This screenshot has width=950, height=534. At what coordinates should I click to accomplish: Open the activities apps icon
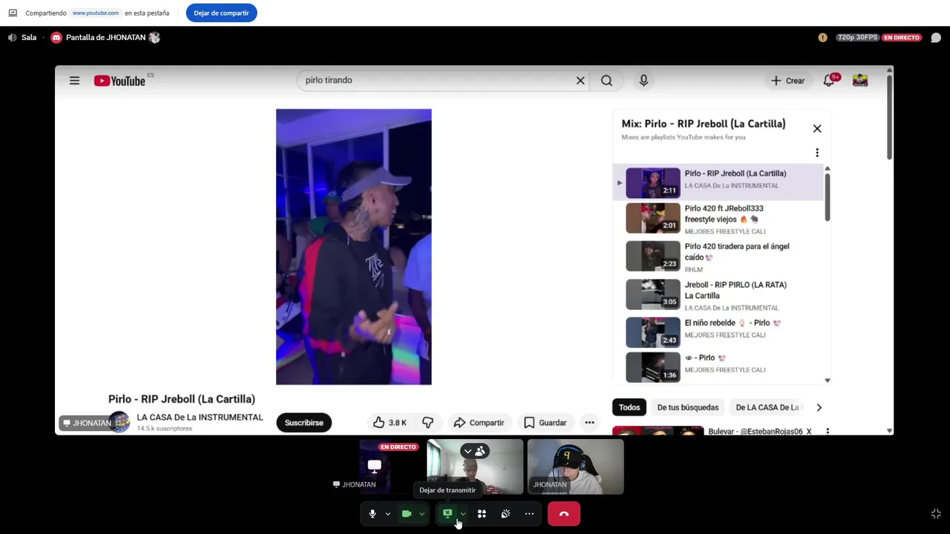pyautogui.click(x=482, y=514)
